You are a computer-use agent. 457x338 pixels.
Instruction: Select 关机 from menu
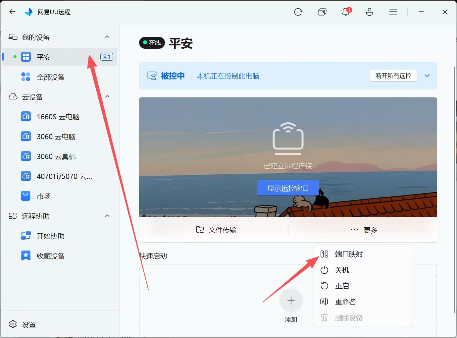point(363,270)
